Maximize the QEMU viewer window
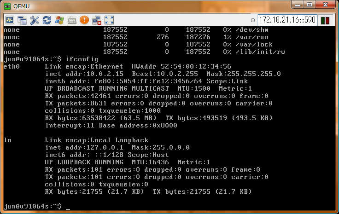 tap(310, 5)
